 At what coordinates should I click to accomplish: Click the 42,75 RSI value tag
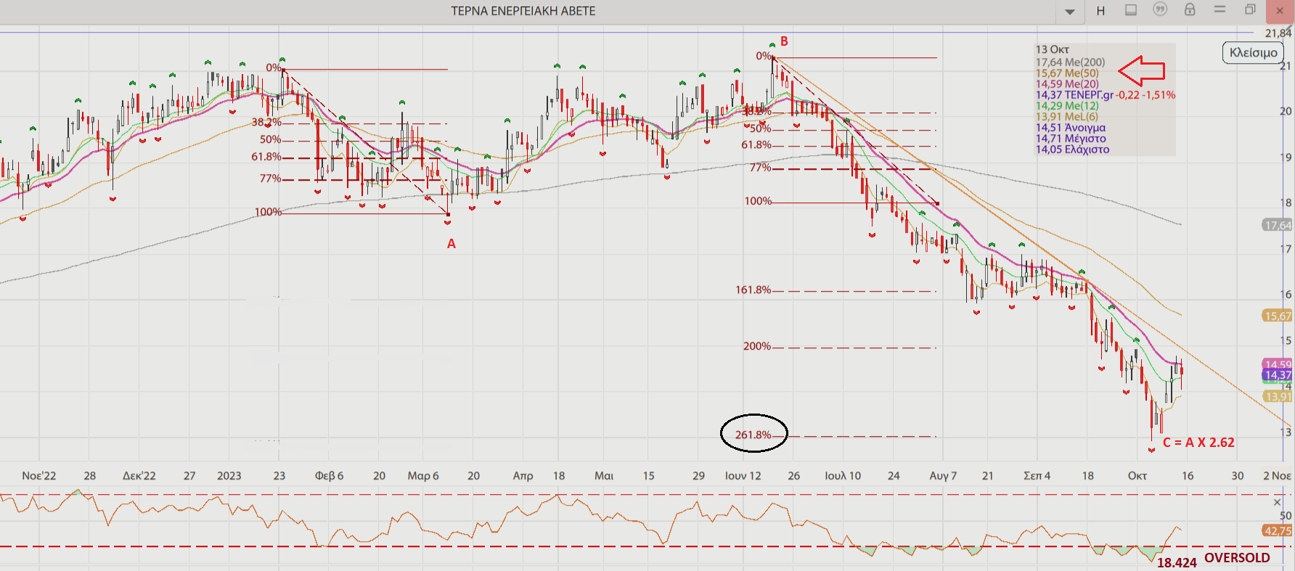pos(1278,530)
